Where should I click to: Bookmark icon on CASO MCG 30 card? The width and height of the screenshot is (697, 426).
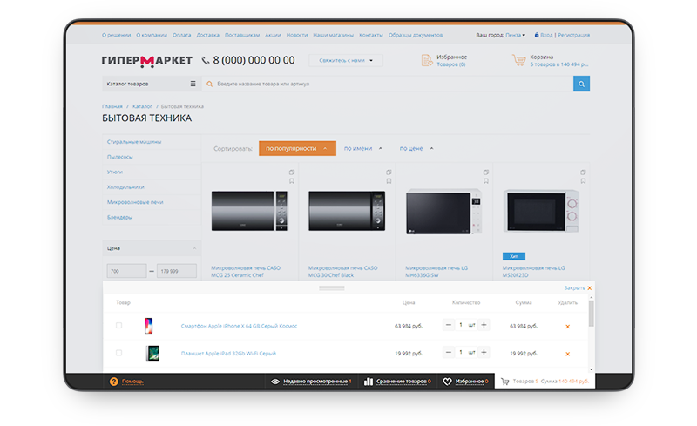(x=389, y=181)
